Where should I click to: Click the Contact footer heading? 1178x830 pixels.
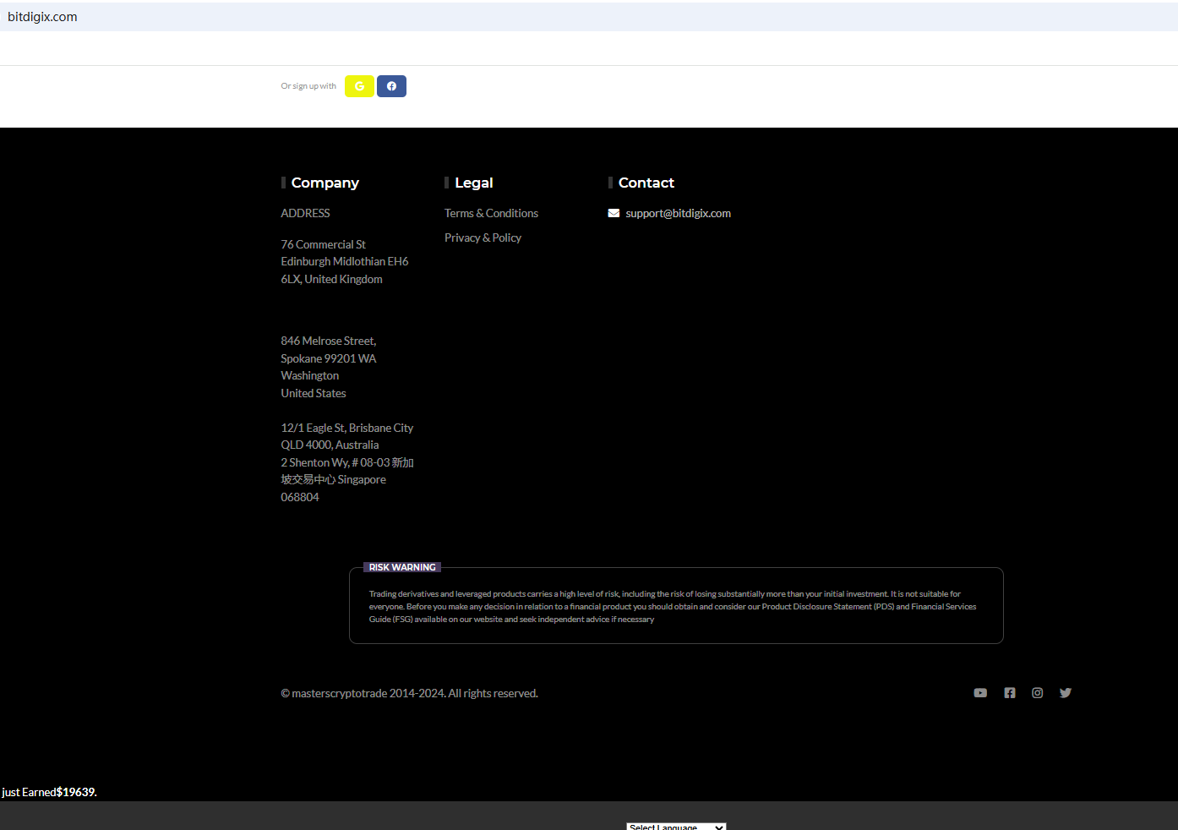point(646,183)
